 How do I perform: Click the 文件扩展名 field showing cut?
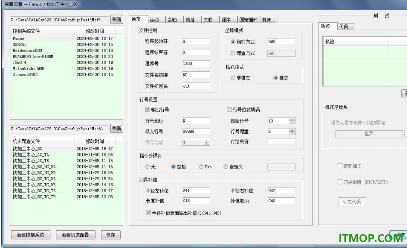(x=196, y=86)
